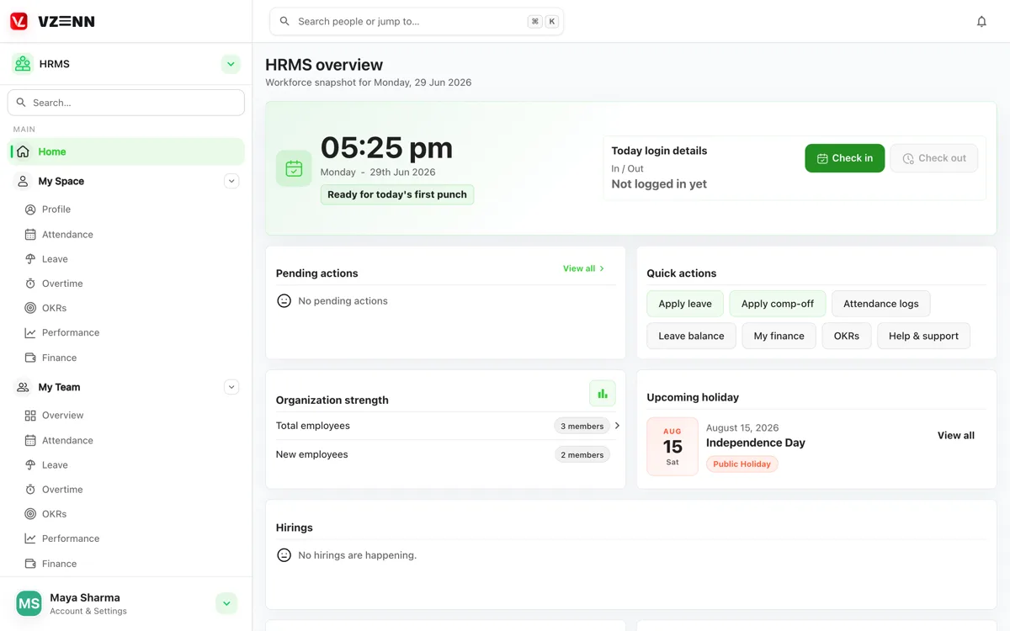Click the My Space person icon
1010x631 pixels.
pyautogui.click(x=23, y=181)
